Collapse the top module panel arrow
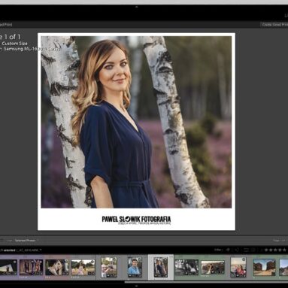 click(x=137, y=7)
